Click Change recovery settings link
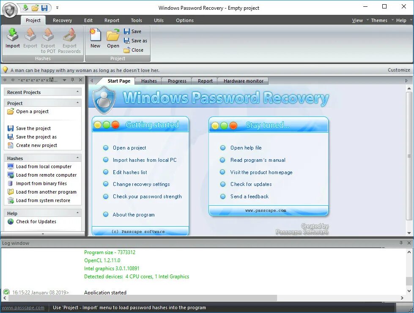 pos(141,184)
